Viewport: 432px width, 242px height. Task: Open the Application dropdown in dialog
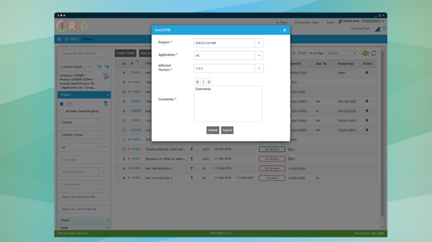[x=259, y=55]
